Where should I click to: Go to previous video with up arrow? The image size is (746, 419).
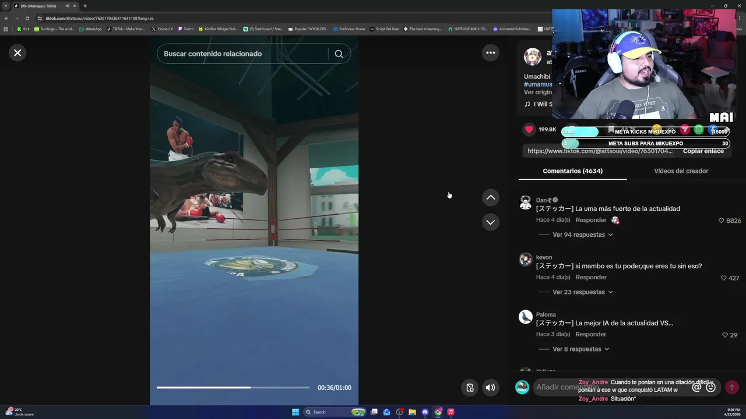coord(491,198)
